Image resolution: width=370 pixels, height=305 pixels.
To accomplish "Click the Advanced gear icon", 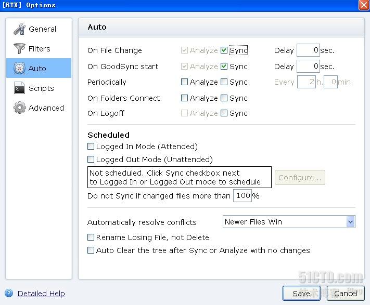I will point(19,108).
